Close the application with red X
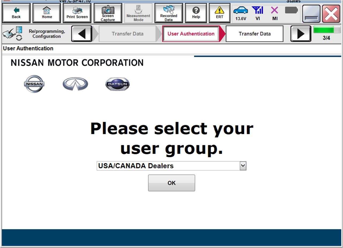The width and height of the screenshot is (343, 248). (331, 14)
